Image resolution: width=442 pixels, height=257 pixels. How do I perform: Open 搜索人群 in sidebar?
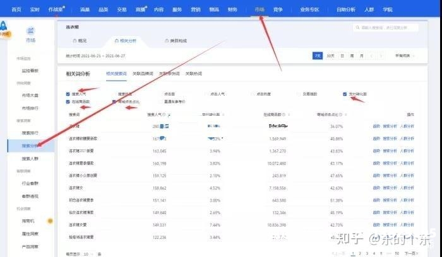(30, 159)
